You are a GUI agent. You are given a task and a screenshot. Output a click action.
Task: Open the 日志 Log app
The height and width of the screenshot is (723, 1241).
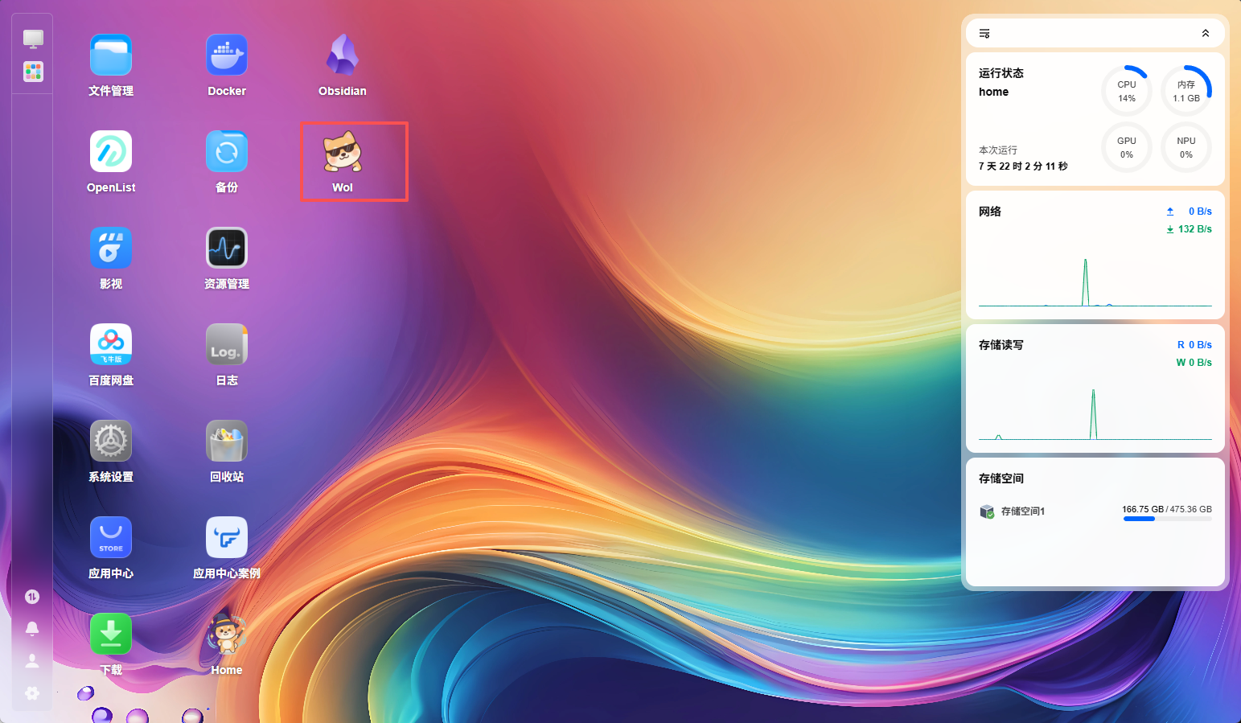point(227,344)
